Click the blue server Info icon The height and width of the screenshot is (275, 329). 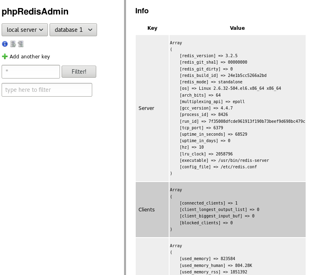pyautogui.click(x=5, y=44)
